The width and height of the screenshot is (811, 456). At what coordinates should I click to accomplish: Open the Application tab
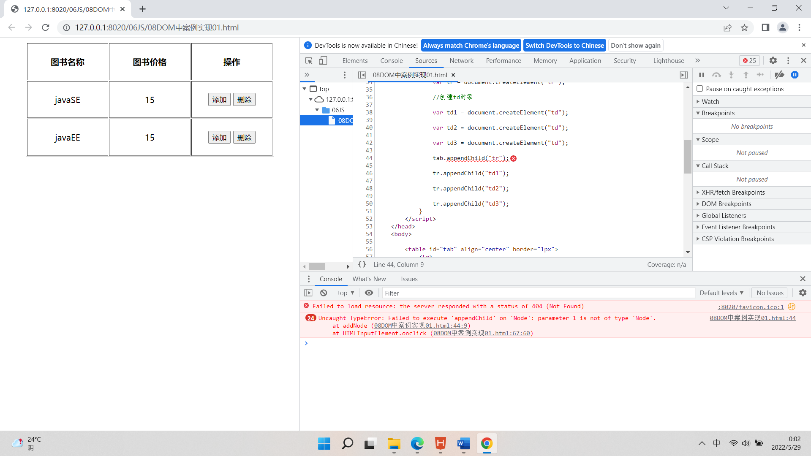(585, 60)
